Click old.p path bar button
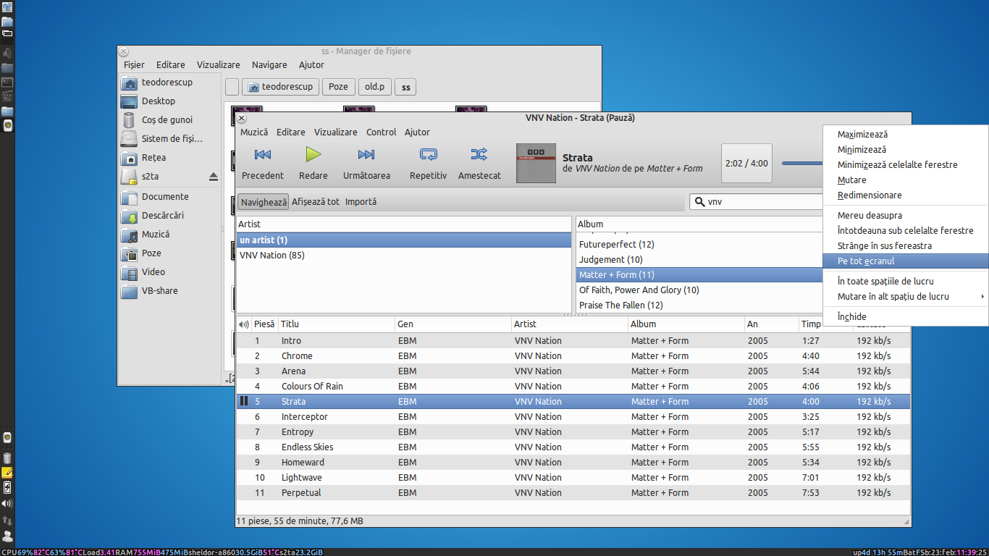Viewport: 989px width, 556px height. 374,87
